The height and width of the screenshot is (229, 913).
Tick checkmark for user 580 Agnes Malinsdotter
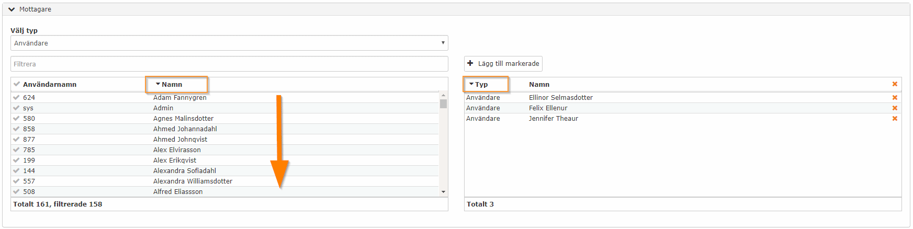tap(17, 119)
